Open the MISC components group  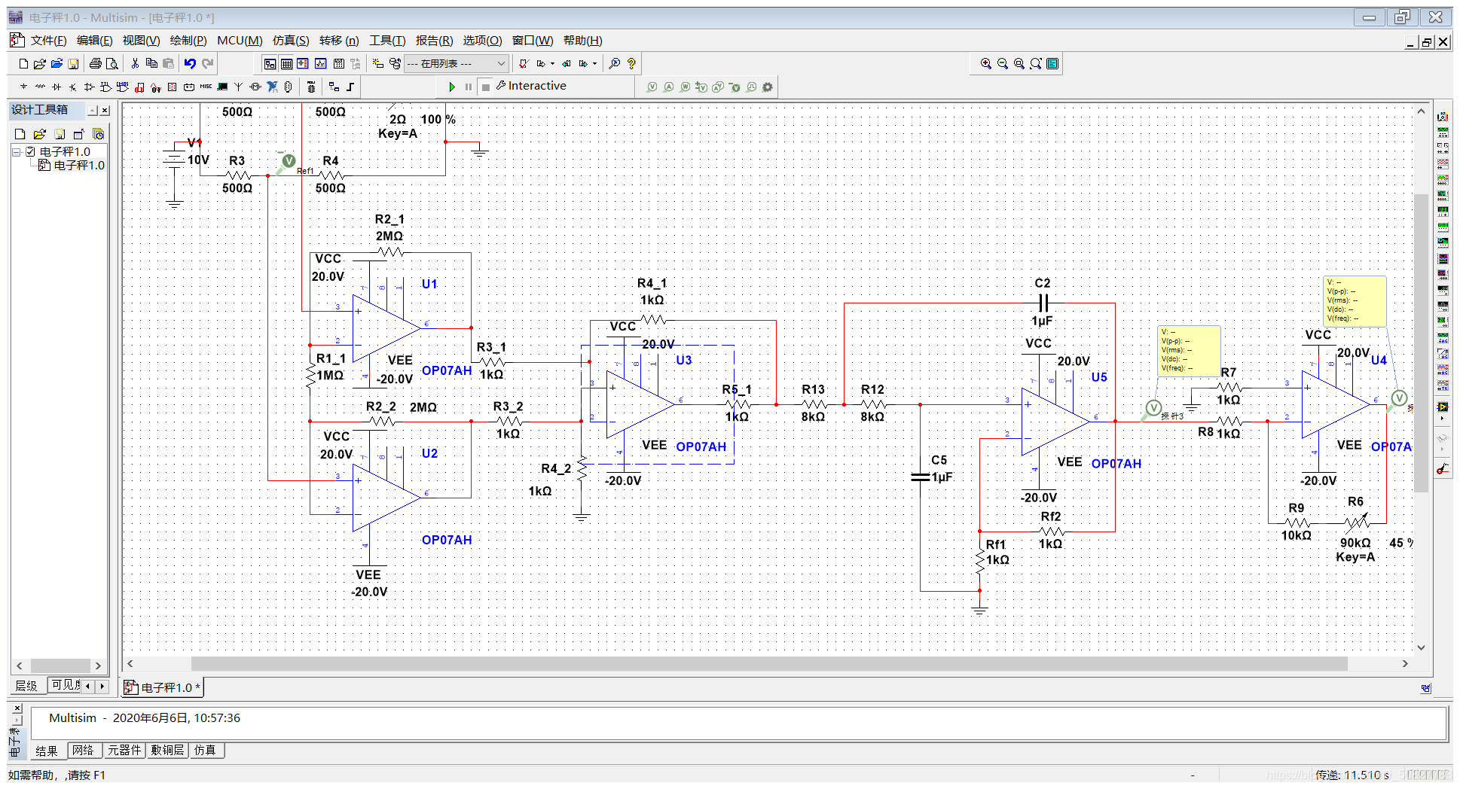[206, 87]
